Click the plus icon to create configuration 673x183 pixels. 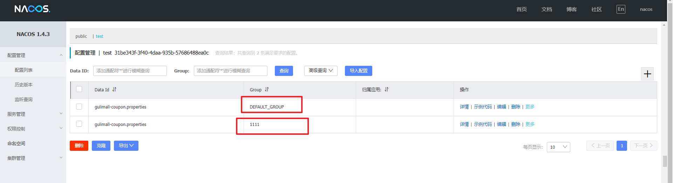(647, 74)
